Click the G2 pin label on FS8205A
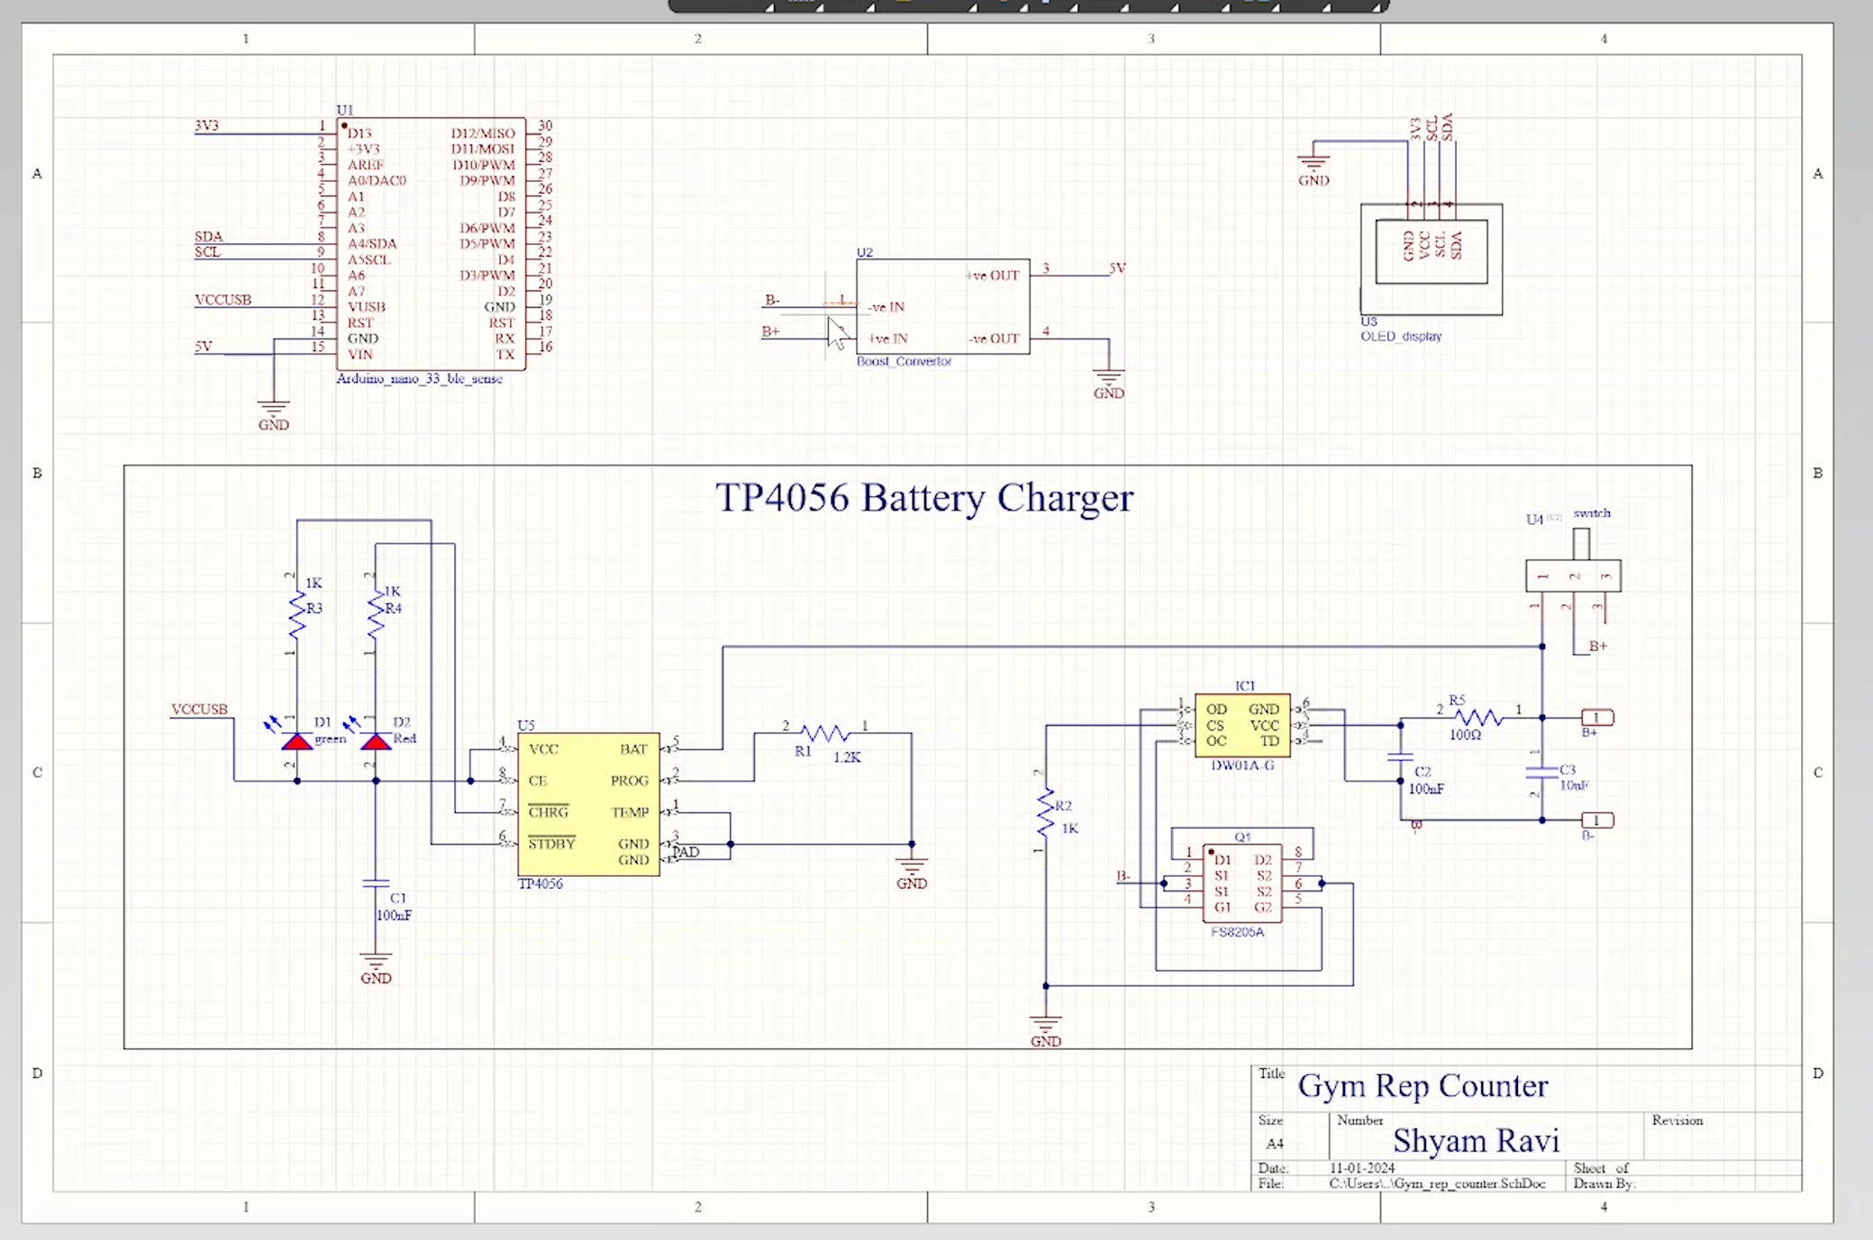 pos(1262,907)
